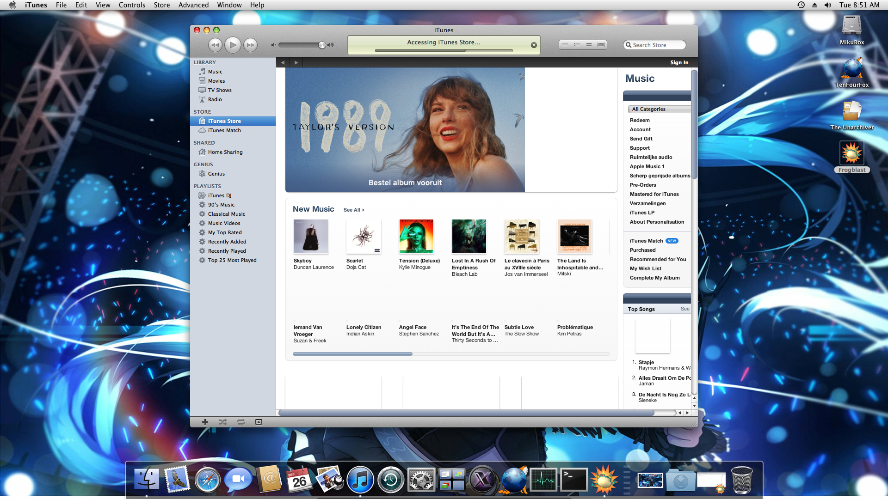Show or hide artwork viewer button
The image size is (888, 499).
point(259,422)
